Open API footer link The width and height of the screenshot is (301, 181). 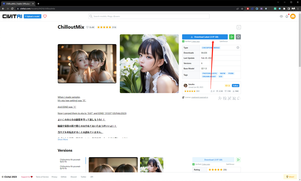point(92,177)
